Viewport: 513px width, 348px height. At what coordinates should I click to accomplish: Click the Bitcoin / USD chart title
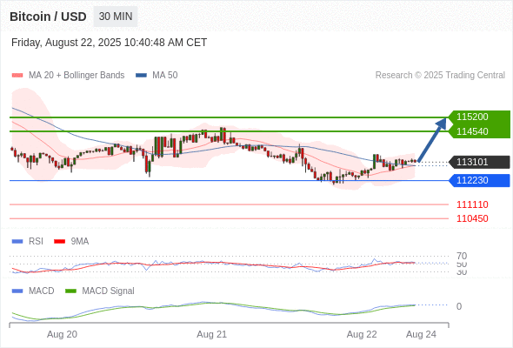(x=48, y=17)
